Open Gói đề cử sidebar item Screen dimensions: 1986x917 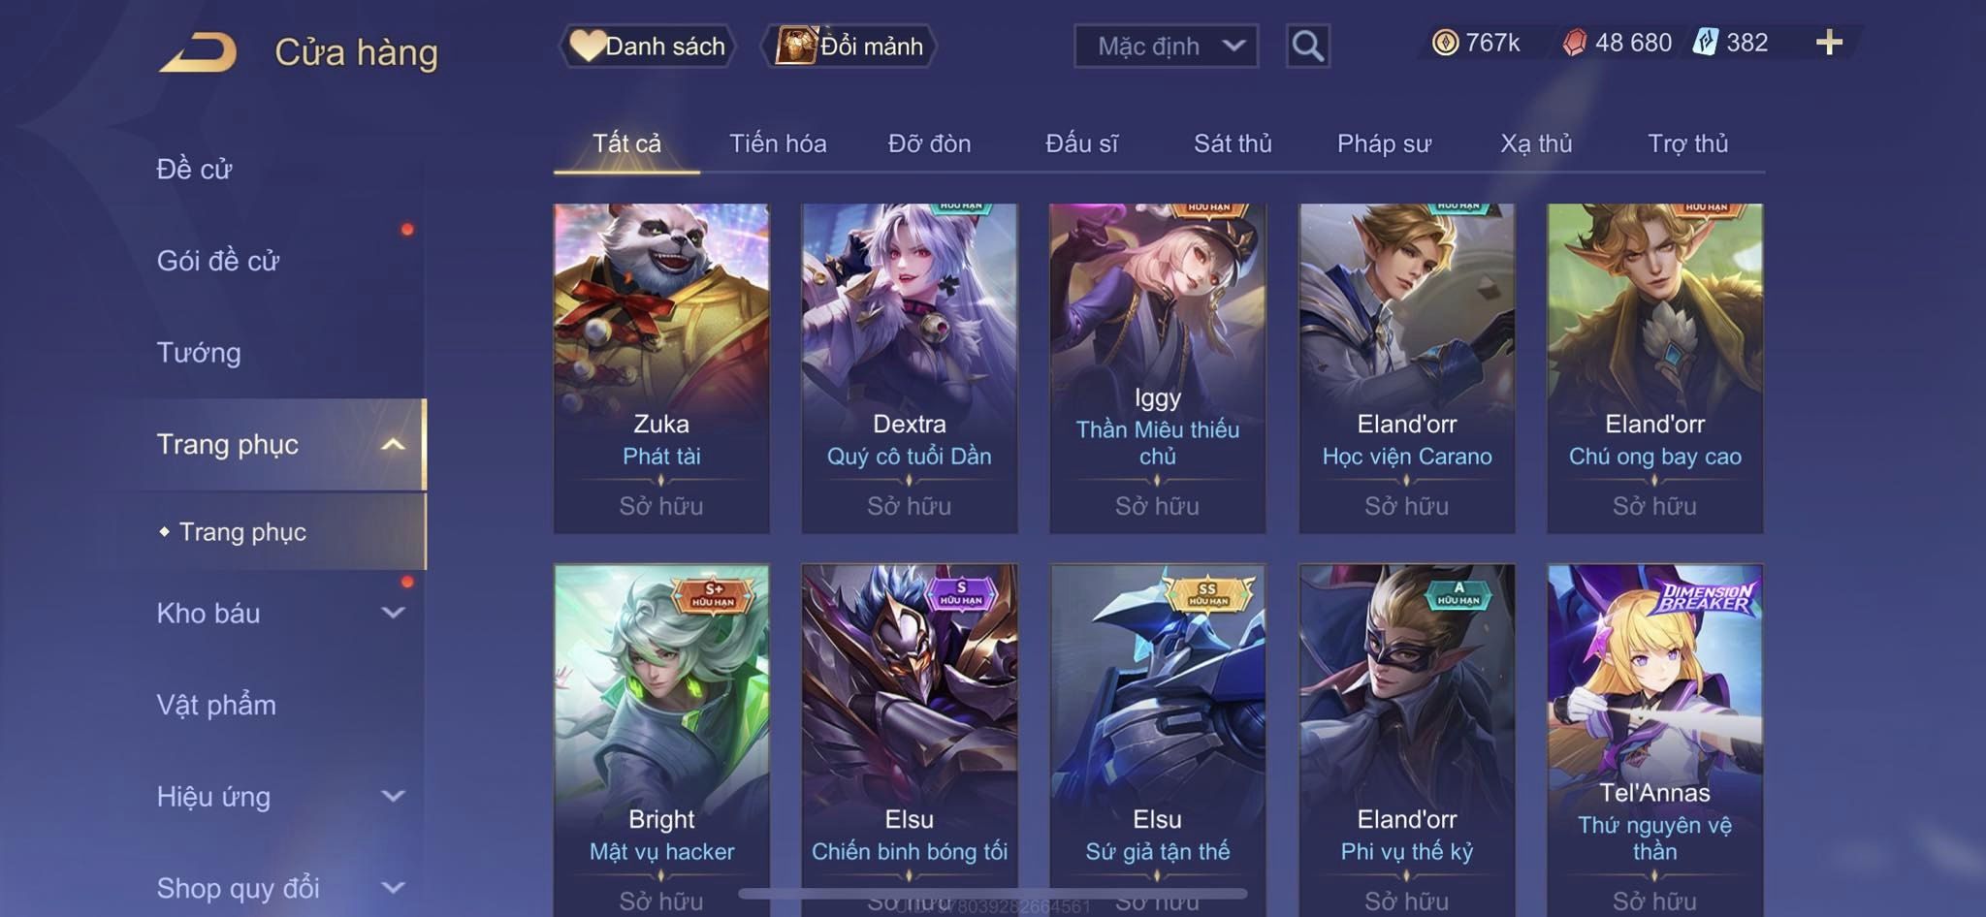(x=218, y=261)
